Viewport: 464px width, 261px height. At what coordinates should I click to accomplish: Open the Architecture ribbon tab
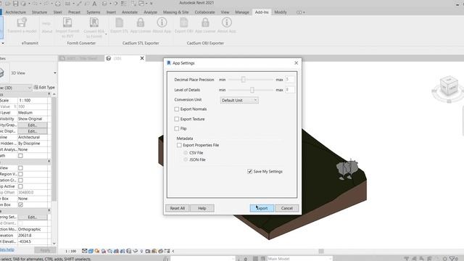point(16,12)
